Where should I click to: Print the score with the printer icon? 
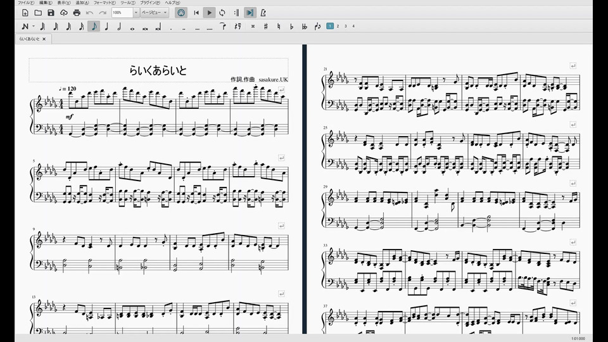[77, 13]
